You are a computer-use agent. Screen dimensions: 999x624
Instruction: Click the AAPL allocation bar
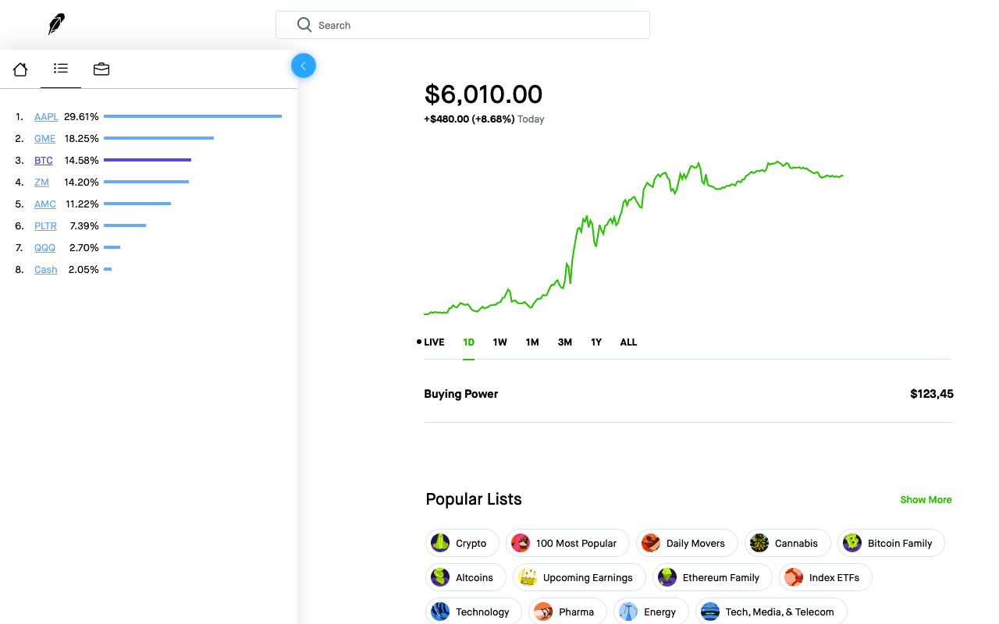193,116
